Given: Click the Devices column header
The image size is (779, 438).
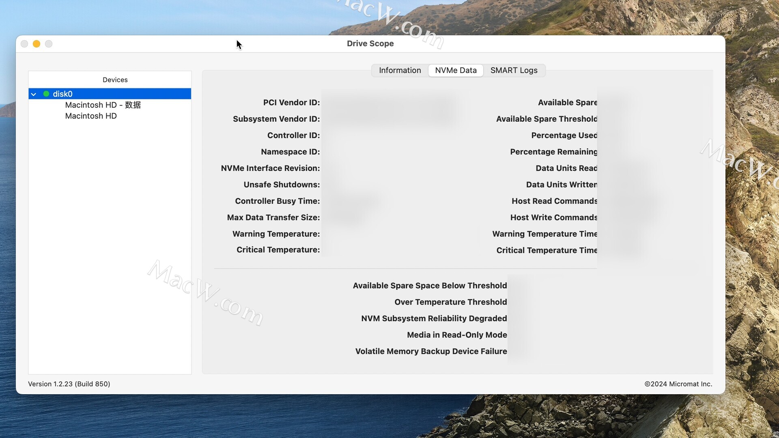Looking at the screenshot, I should coord(115,80).
